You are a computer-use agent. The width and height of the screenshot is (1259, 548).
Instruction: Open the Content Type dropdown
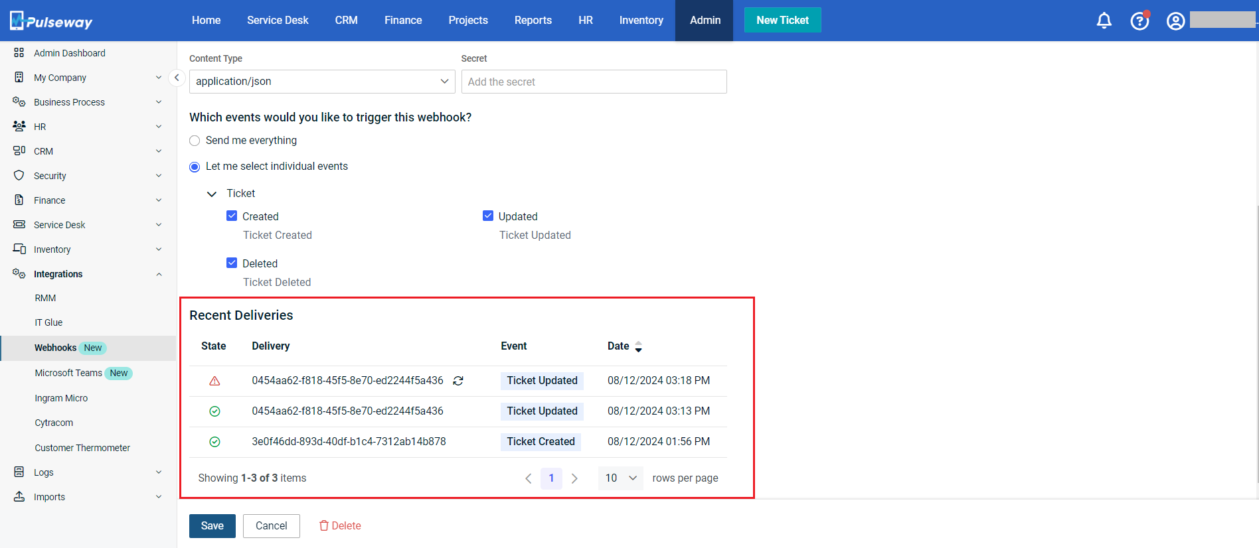tap(321, 82)
